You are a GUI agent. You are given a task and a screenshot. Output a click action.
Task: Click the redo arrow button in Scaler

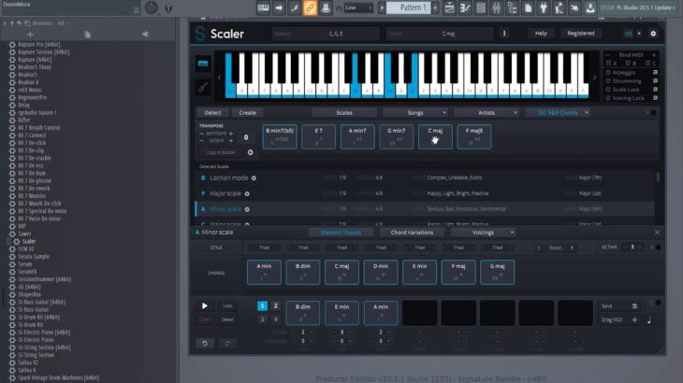[227, 343]
